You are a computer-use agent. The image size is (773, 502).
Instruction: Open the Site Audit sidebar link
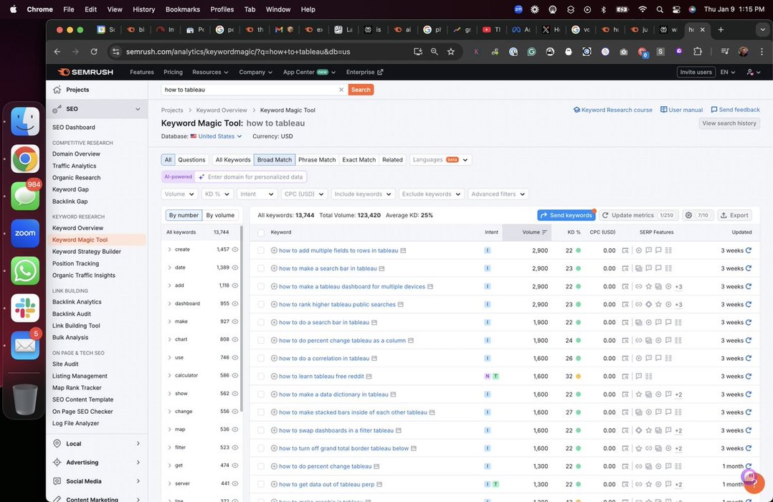[65, 364]
